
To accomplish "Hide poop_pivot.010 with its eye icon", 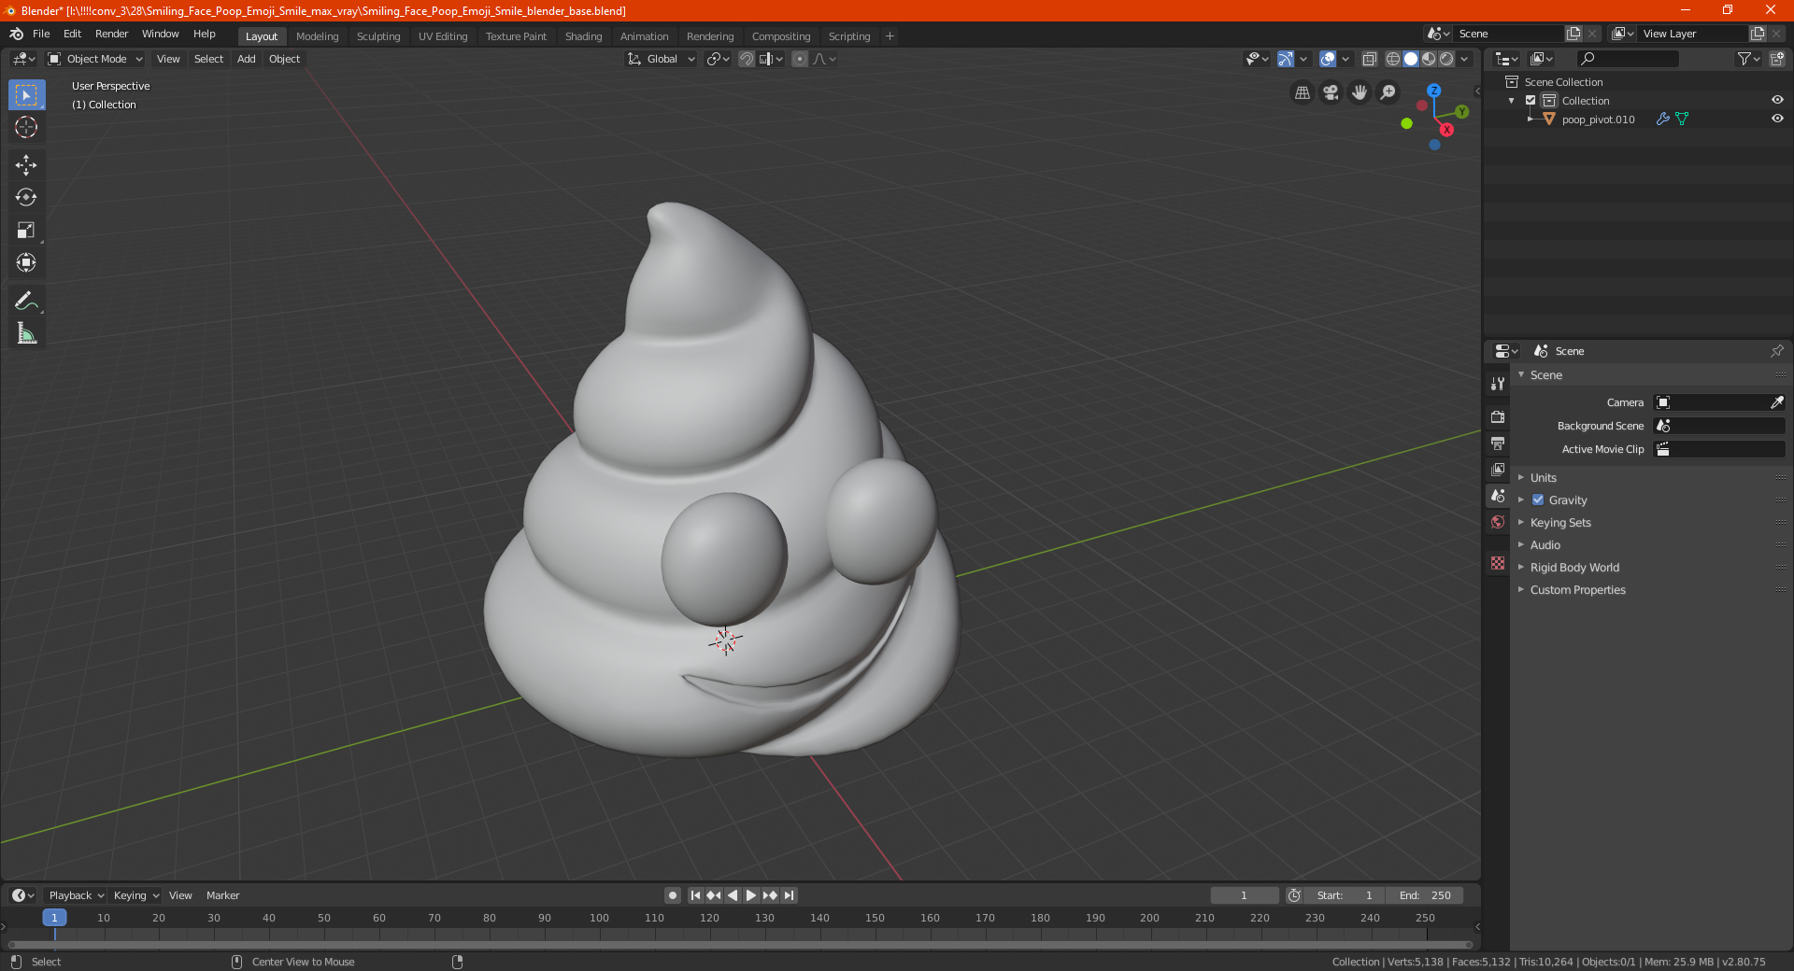I will click(x=1776, y=120).
